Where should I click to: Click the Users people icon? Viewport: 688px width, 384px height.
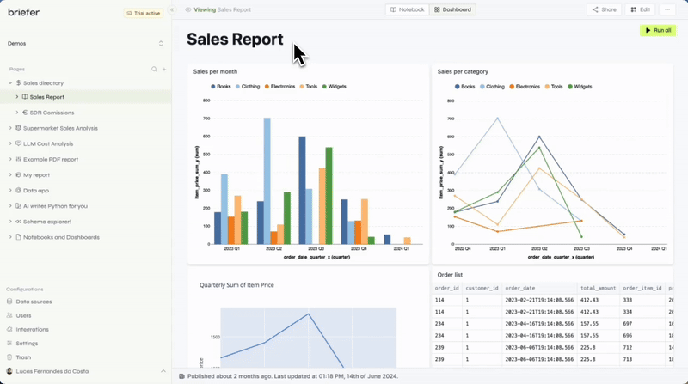[9, 315]
